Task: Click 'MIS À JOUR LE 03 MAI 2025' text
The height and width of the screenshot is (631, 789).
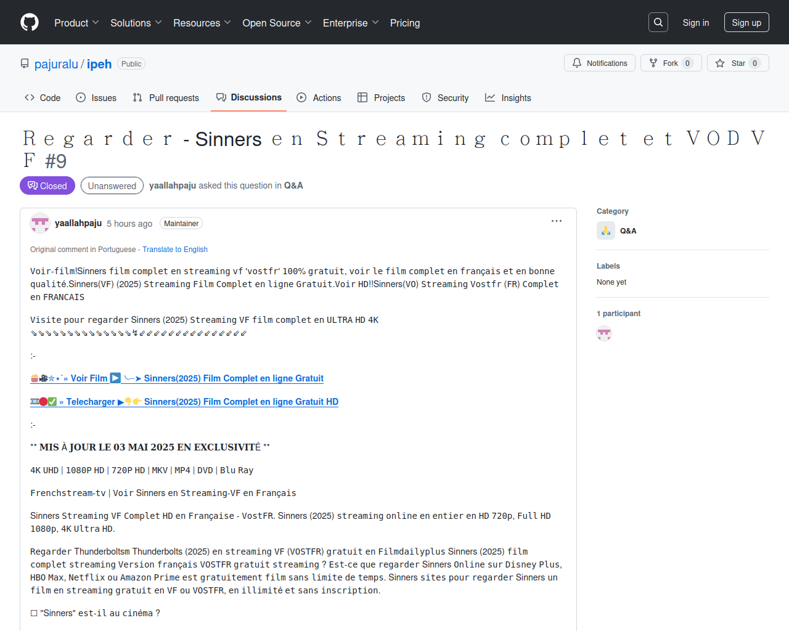Action: [107, 447]
